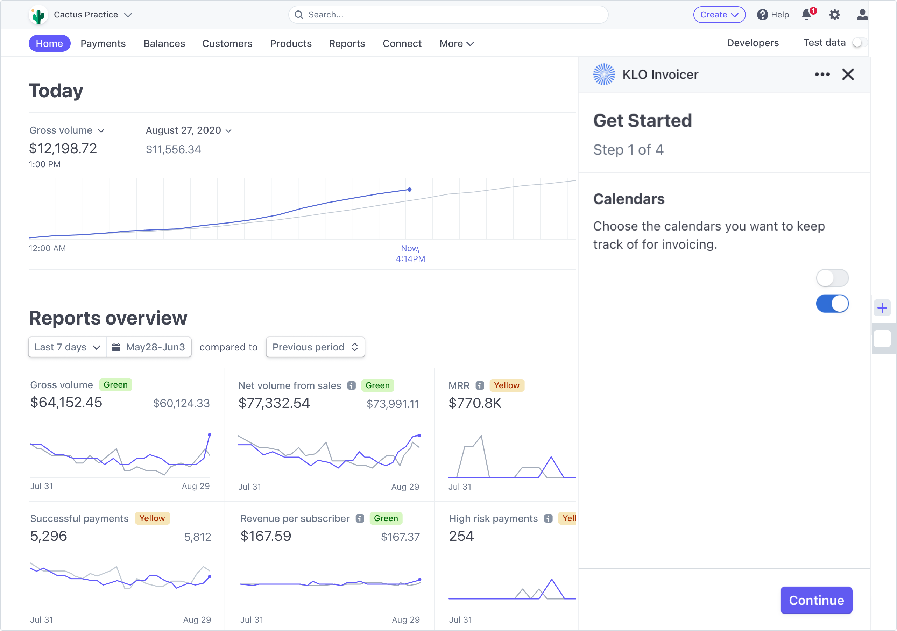Screen dimensions: 897x631
Task: Open the Customers tab
Action: coord(227,43)
